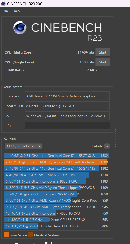Click the Cores x GHz field

pos(67,106)
